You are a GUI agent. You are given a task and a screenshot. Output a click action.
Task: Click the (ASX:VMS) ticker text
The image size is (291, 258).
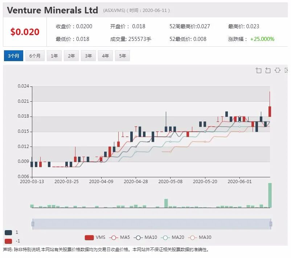point(114,10)
